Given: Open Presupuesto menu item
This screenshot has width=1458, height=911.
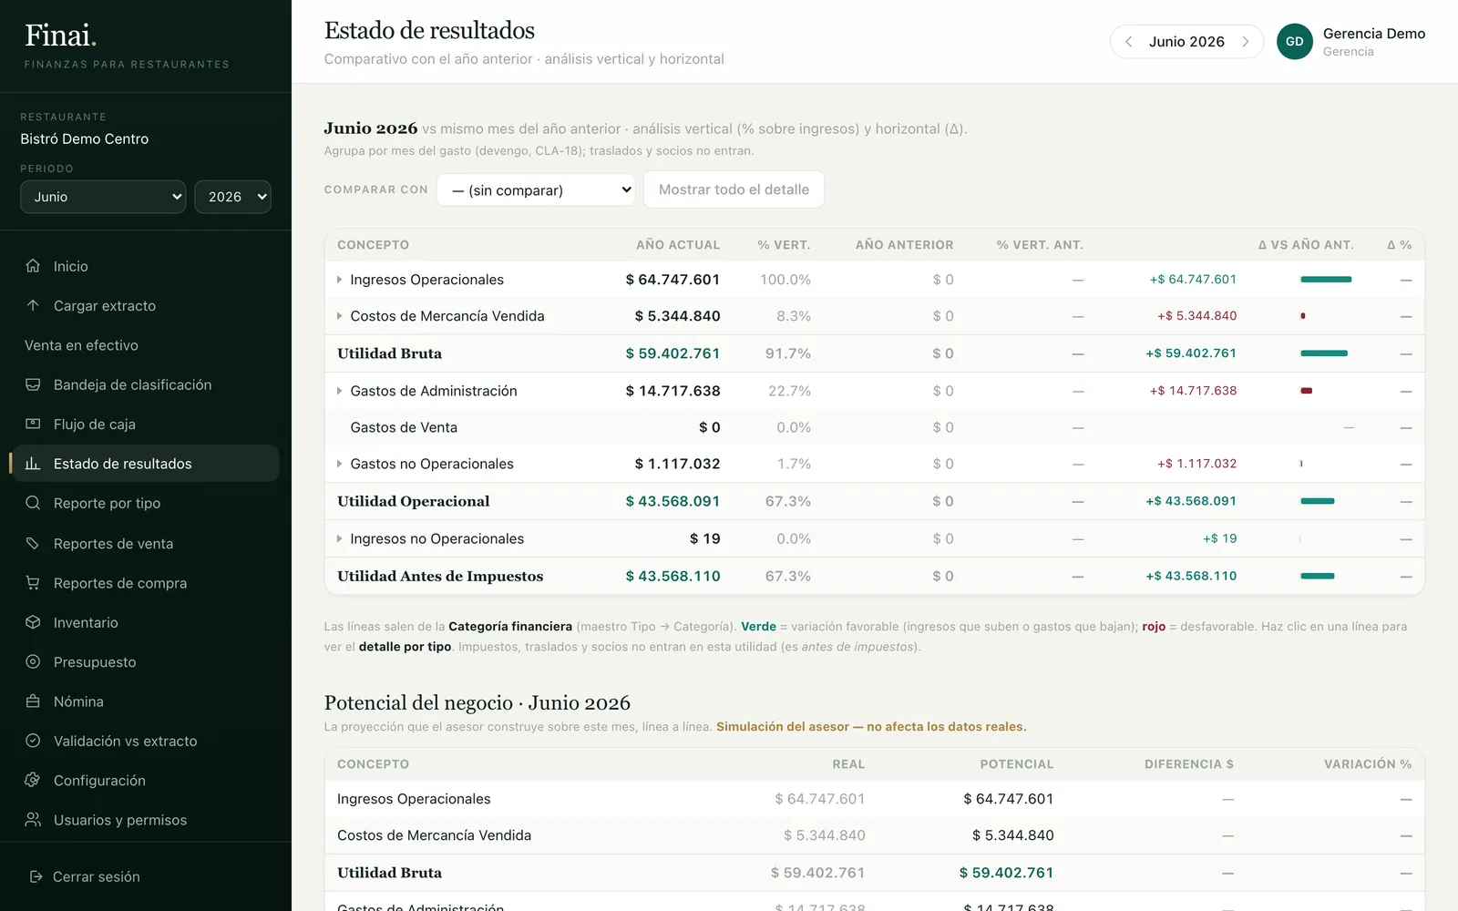Looking at the screenshot, I should point(146,661).
